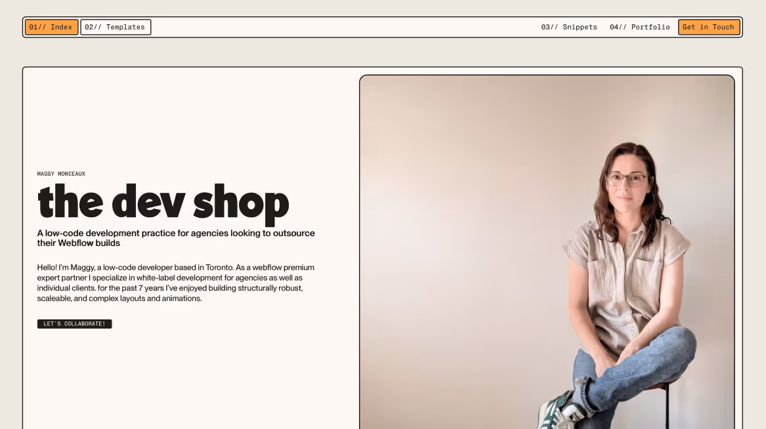Click the low-code development practice subheading
The image size is (766, 429).
(176, 238)
